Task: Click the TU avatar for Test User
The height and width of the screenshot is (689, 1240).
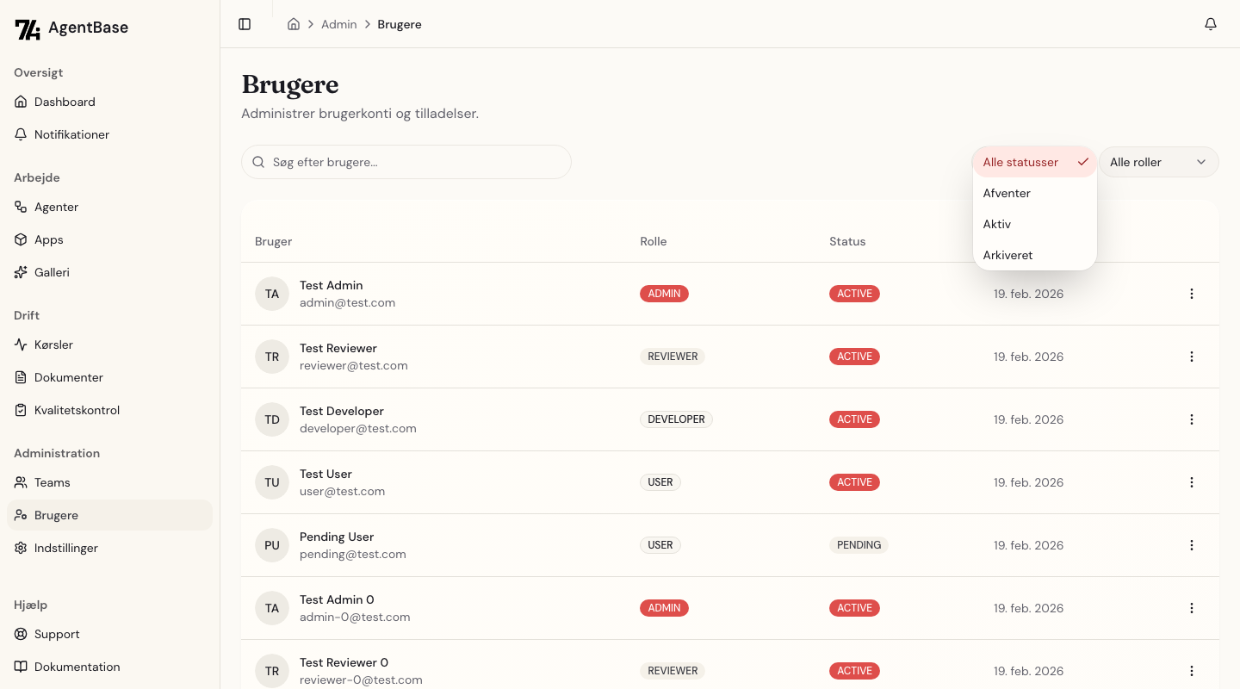Action: [272, 482]
